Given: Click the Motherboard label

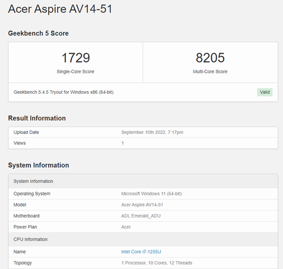Looking at the screenshot, I should [27, 216].
